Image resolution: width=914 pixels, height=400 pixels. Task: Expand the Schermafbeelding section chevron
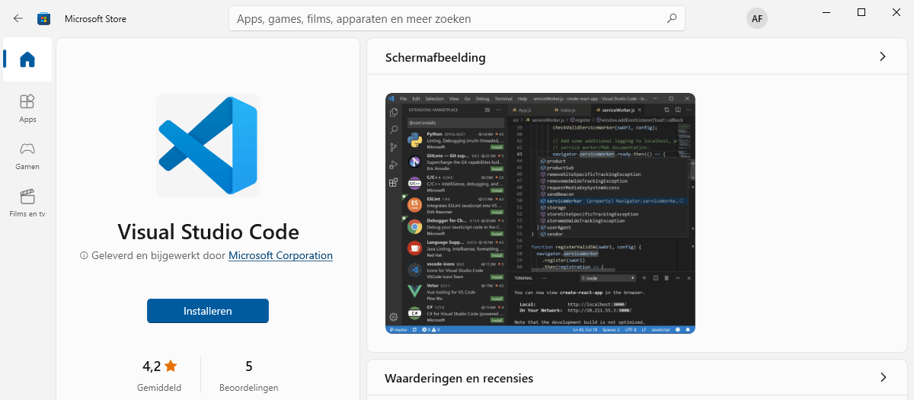click(x=883, y=56)
